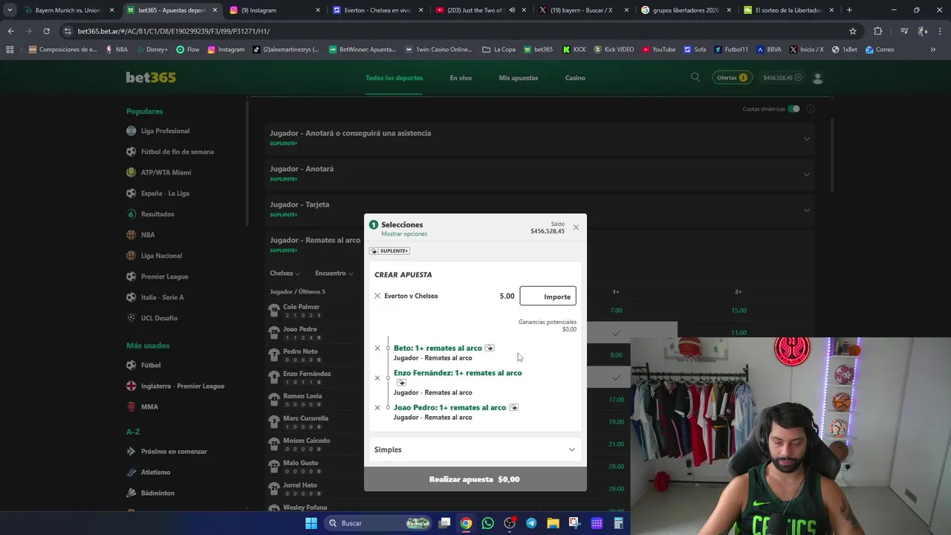Image resolution: width=951 pixels, height=535 pixels.
Task: Open Chrome tab search dropdown
Action: 10,10
